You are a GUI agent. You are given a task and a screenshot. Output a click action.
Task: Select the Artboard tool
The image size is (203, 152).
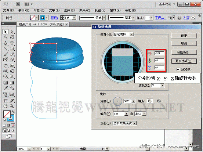tap(6, 101)
